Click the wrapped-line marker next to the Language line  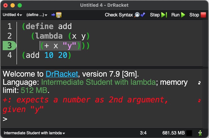click(x=199, y=83)
